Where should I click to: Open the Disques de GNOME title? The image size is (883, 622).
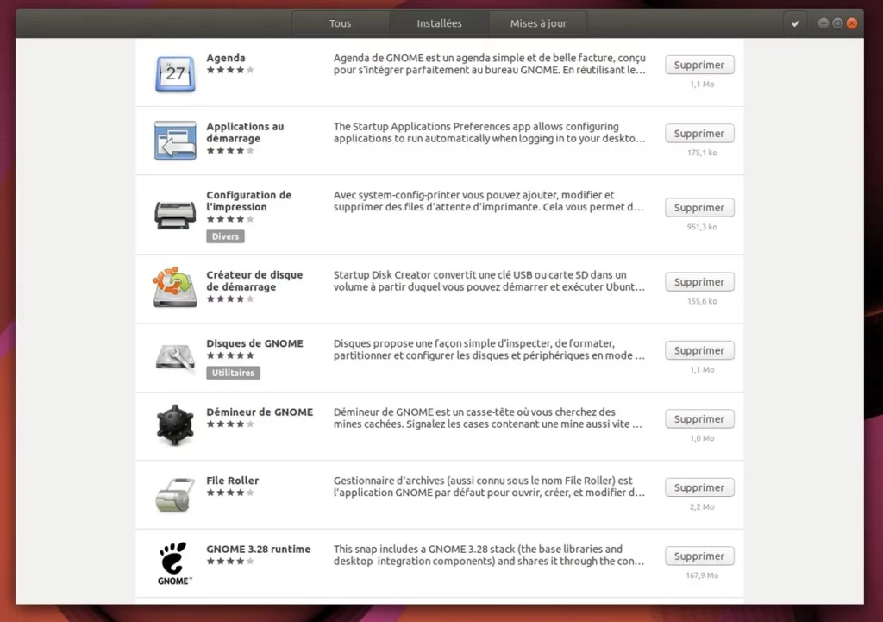[x=254, y=343]
